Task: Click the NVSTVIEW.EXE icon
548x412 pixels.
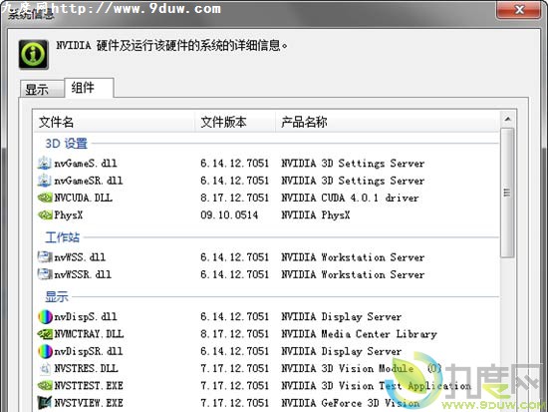Action: point(45,403)
